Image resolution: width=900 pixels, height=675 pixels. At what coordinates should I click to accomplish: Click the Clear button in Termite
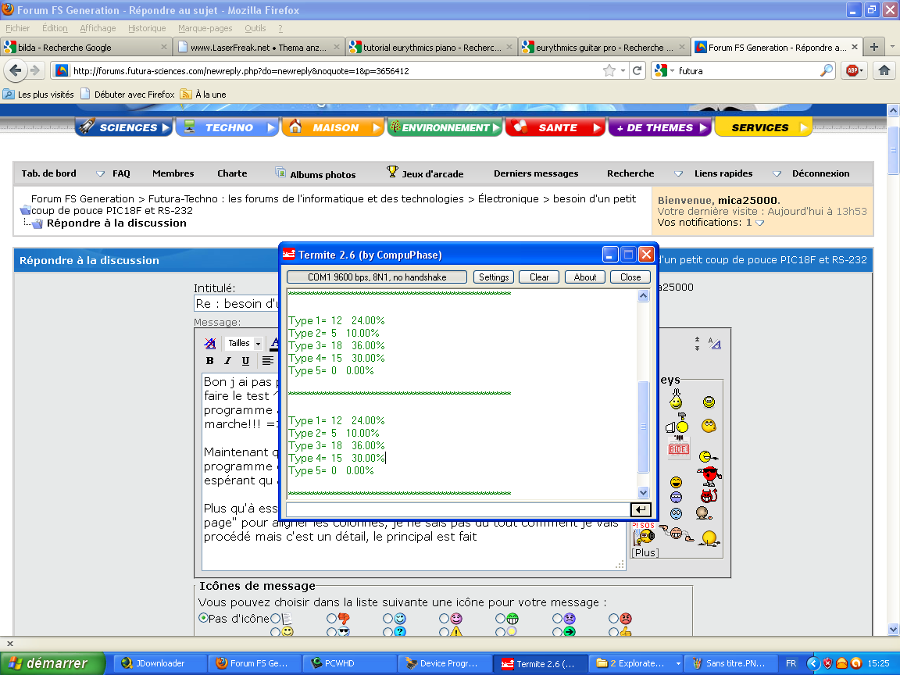pyautogui.click(x=539, y=277)
